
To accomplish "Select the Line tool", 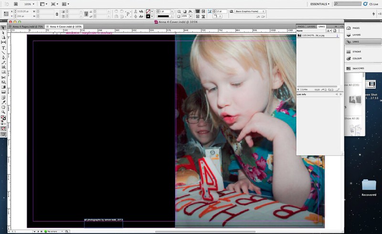I will (x=3, y=53).
